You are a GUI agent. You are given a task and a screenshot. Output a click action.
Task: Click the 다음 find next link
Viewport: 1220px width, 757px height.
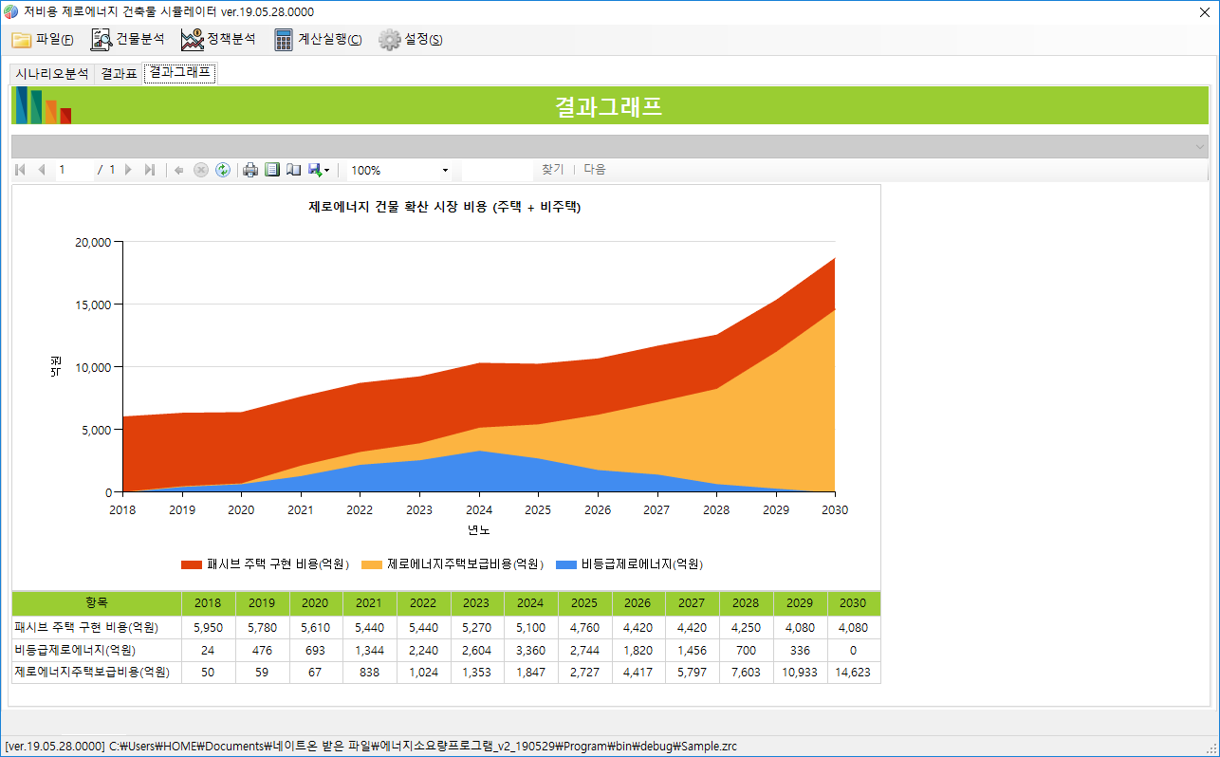(x=595, y=170)
